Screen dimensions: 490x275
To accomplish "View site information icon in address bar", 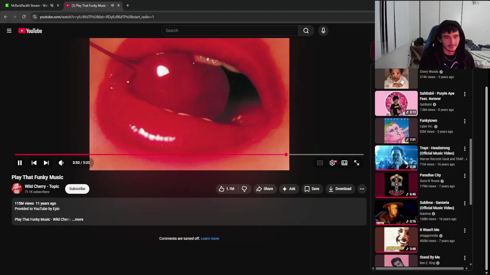I will (34, 17).
